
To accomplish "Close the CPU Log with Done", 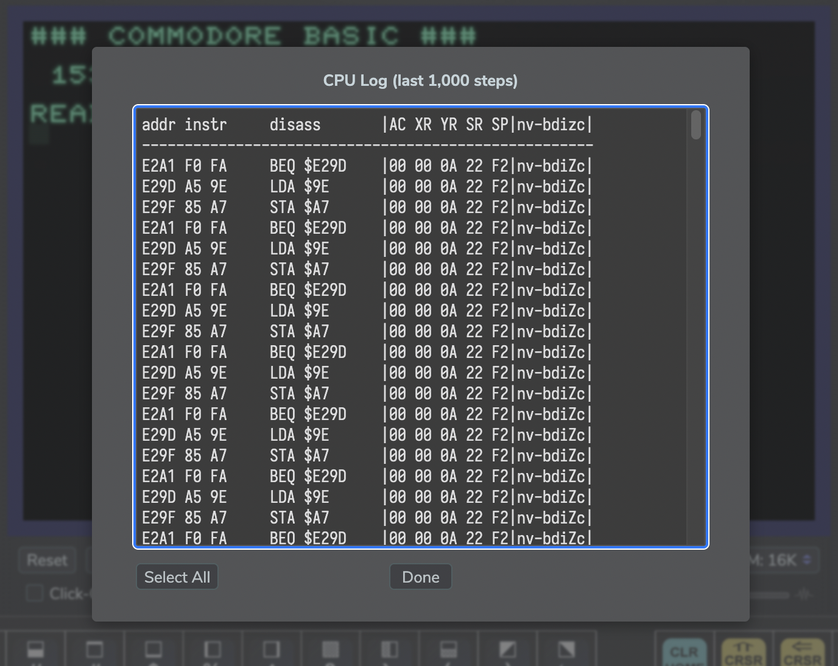I will click(421, 577).
